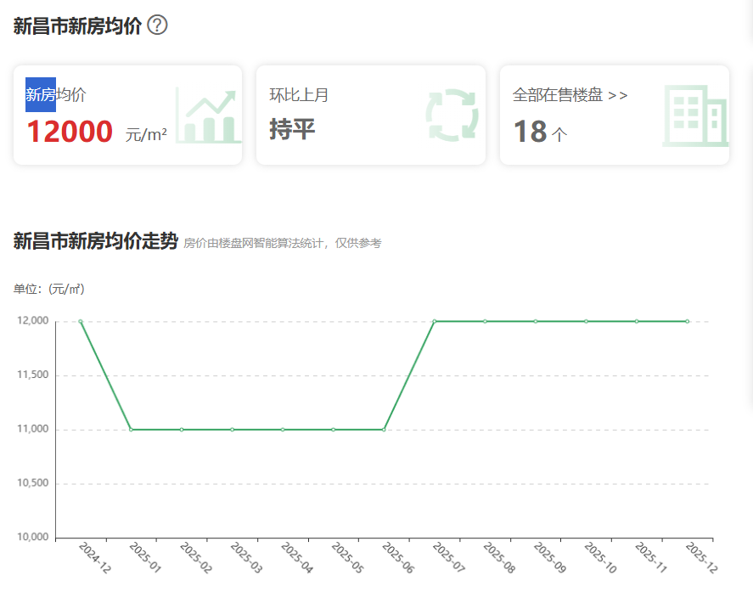Click the last 2025-12 data point
The image size is (753, 592).
click(x=688, y=322)
